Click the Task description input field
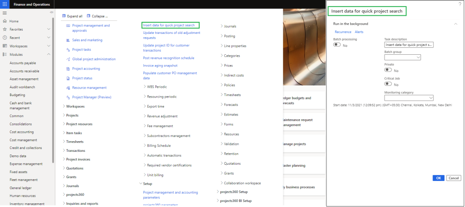 coord(409,45)
